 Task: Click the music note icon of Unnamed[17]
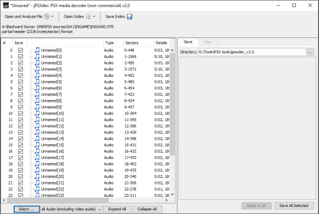click(37, 157)
